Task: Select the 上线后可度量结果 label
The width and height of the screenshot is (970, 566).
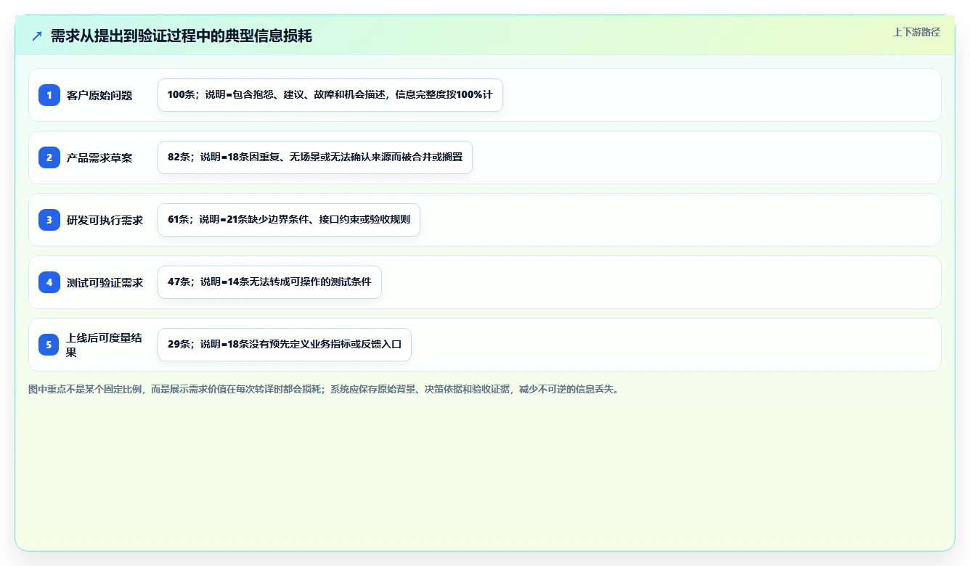Action: pyautogui.click(x=105, y=345)
